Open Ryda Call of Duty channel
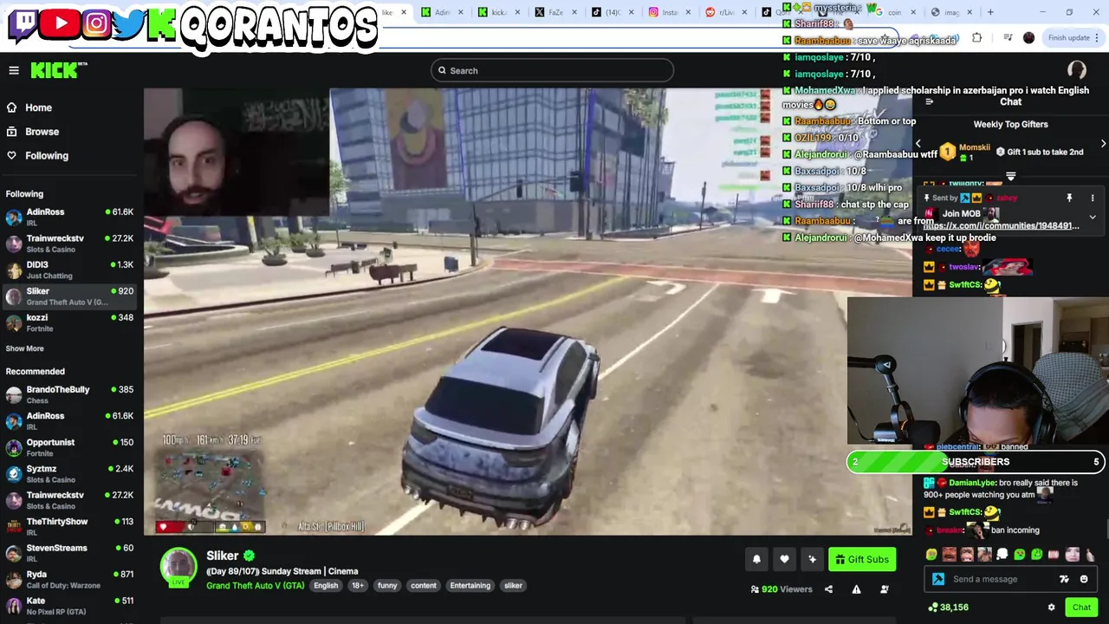Screen dimensions: 1109x624 69,579
